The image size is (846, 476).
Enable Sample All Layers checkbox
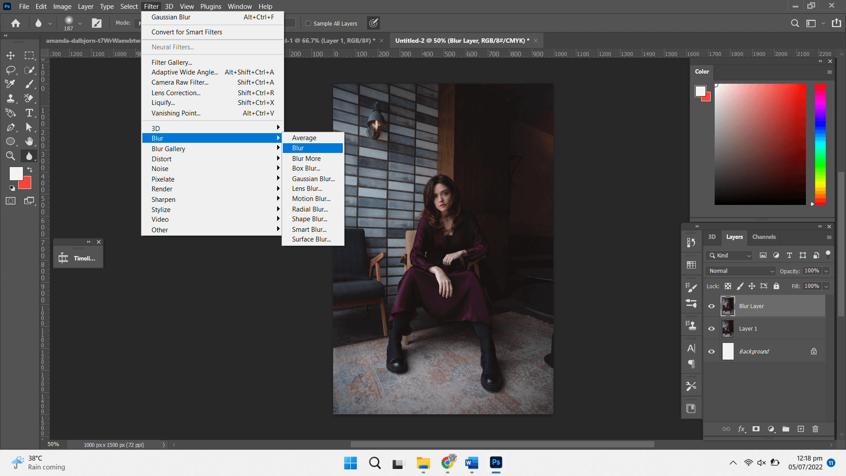click(308, 23)
